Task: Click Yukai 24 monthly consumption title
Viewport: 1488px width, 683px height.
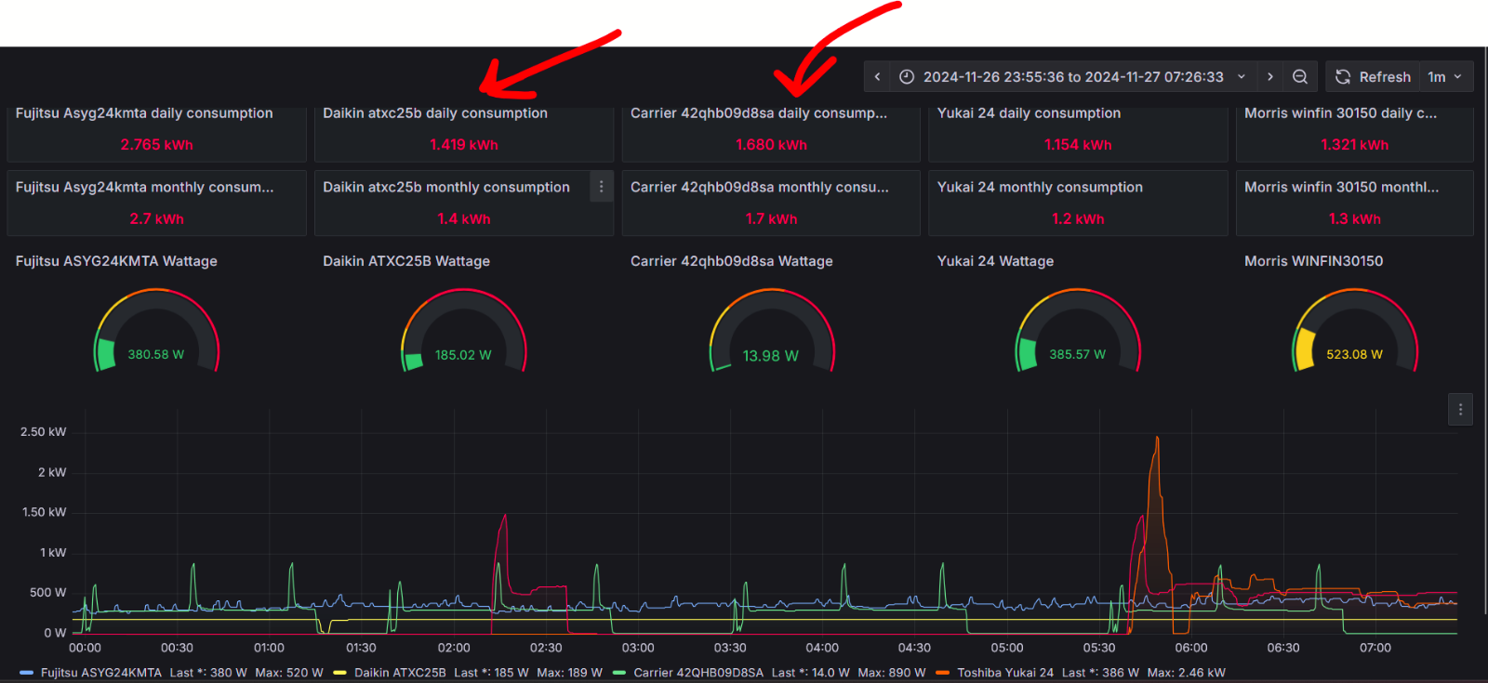Action: pos(1040,188)
